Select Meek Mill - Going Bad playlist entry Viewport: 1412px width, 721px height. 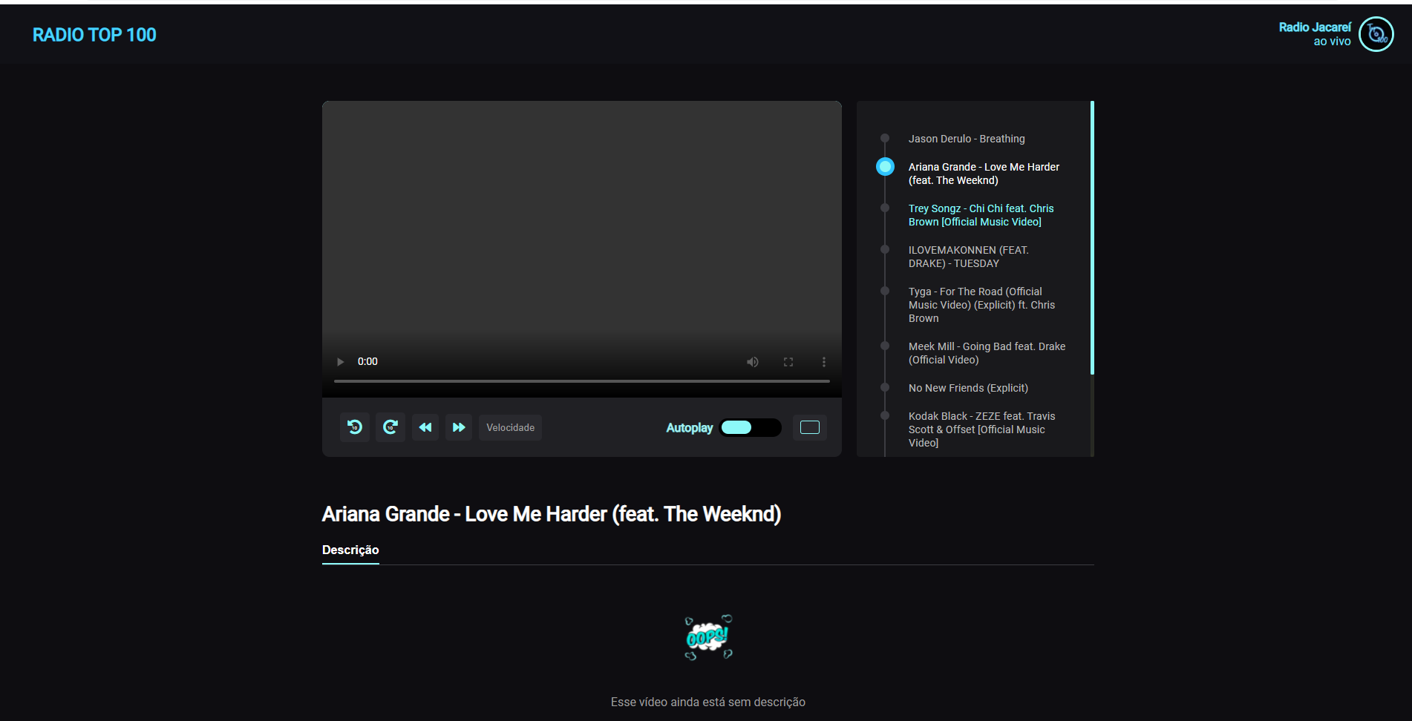coord(987,353)
